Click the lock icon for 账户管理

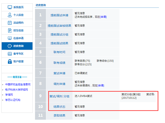click(x=10, y=61)
